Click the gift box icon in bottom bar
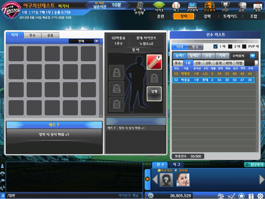The image size is (265, 199). pyautogui.click(x=251, y=195)
